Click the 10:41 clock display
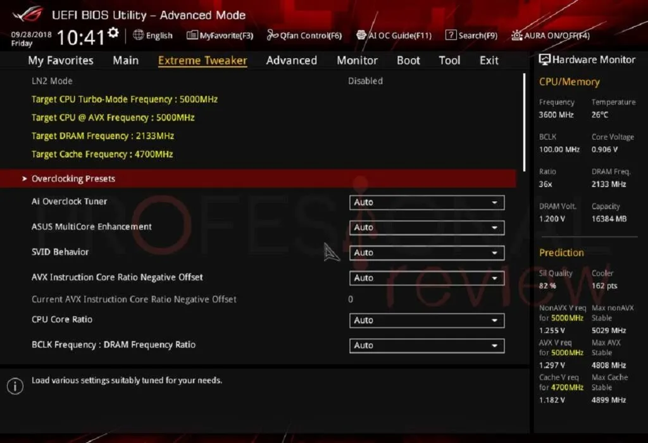Screen dimensions: 648x443 point(80,37)
